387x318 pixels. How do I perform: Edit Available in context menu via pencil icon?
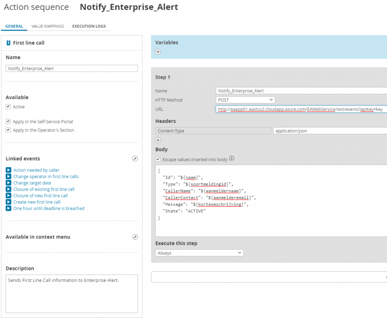click(x=135, y=237)
